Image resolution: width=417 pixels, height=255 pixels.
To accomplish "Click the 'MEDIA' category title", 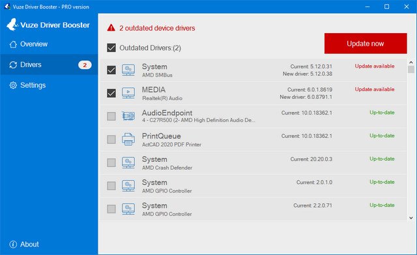I will [x=154, y=90].
